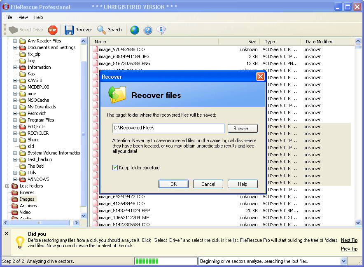Click the Documents and Settings folder icon
This screenshot has height=267, width=364.
[23, 47]
